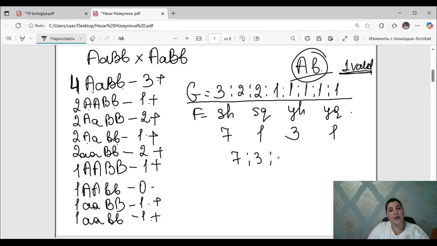This screenshot has width=437, height=246.
Task: Toggle the Нарисовать draw tool
Action: pyautogui.click(x=58, y=39)
